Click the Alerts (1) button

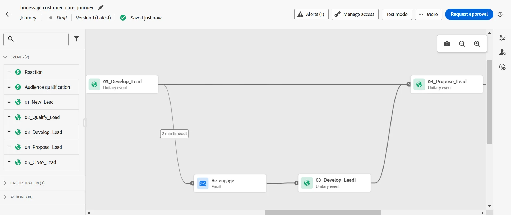point(311,14)
